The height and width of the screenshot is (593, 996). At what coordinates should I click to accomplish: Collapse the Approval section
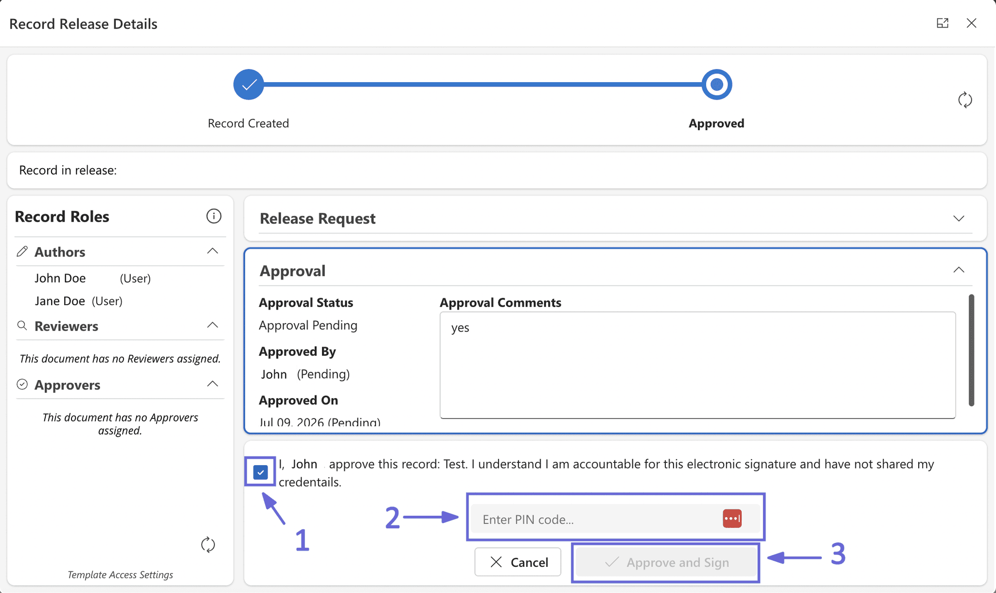click(959, 270)
